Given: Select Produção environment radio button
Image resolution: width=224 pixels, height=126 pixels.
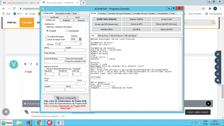Looking at the screenshot, I should [47, 31].
